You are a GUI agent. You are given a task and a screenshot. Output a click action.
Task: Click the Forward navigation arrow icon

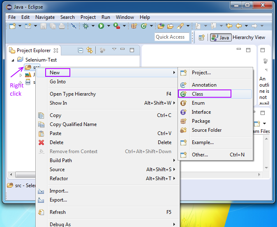tap(254, 26)
